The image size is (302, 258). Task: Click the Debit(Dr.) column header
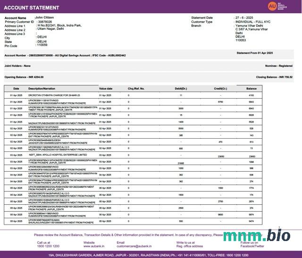(181, 88)
